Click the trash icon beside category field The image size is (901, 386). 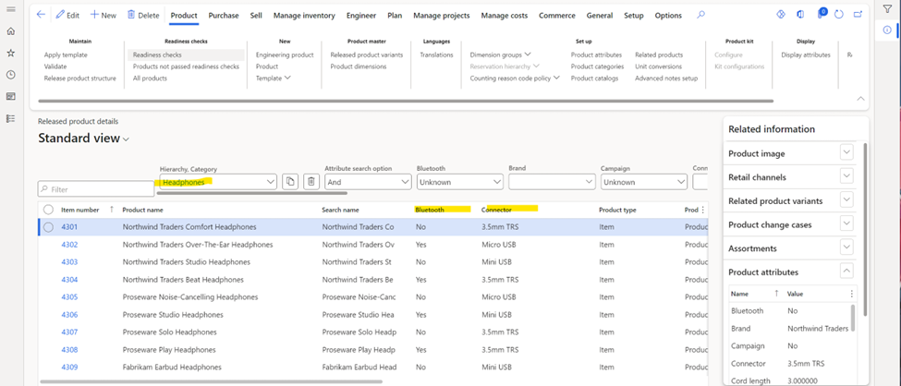(x=310, y=182)
